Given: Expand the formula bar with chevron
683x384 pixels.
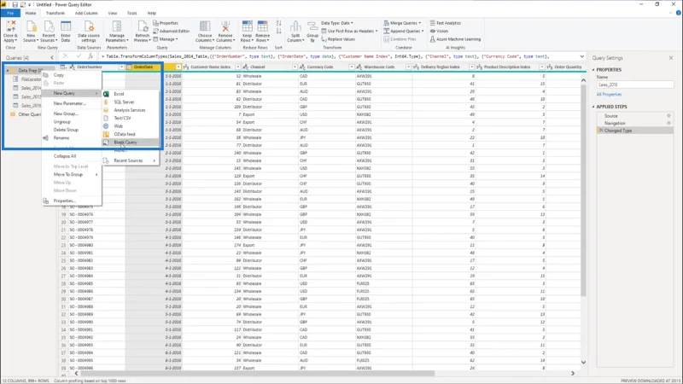Looking at the screenshot, I should pos(582,56).
